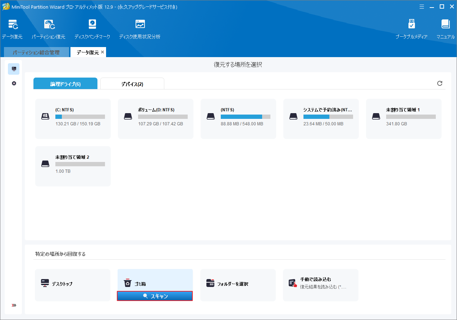Click the ボリューム(D: NTFS) drive name

156,110
